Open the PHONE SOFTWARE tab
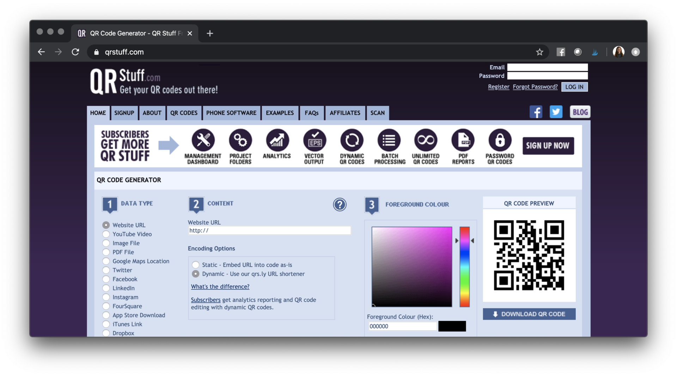The width and height of the screenshot is (677, 376). coord(231,113)
